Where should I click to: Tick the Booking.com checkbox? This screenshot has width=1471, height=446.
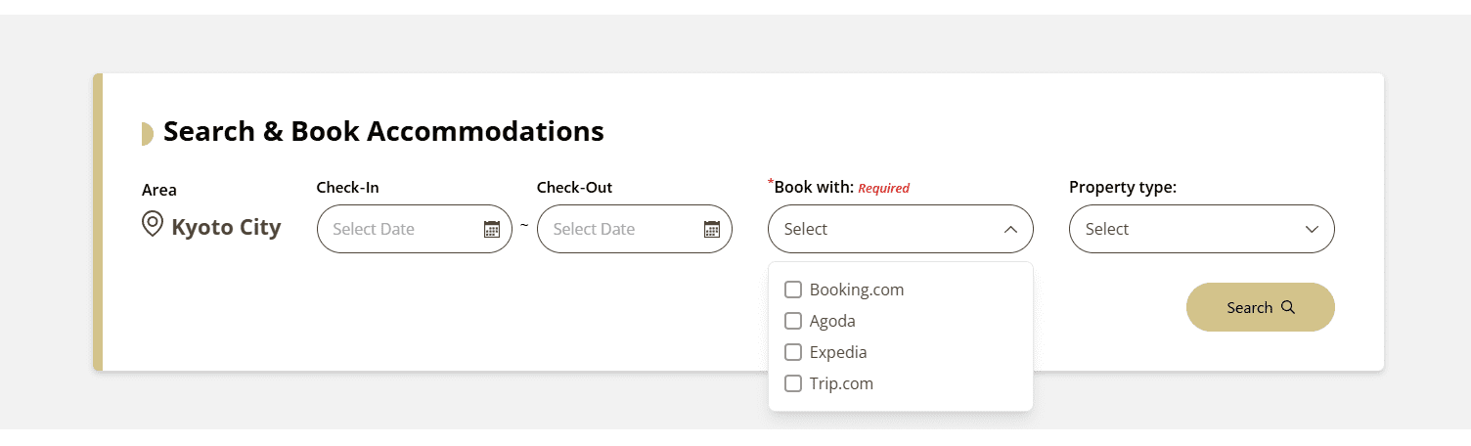pyautogui.click(x=793, y=290)
